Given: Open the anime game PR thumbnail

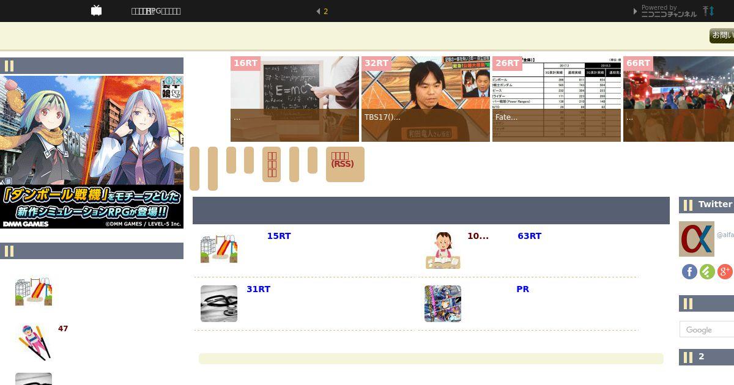Looking at the screenshot, I should 443,304.
